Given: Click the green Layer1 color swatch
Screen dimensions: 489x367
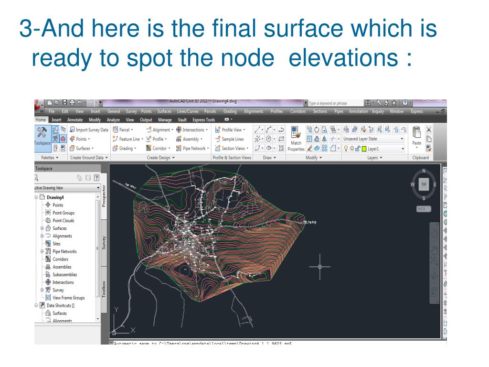Looking at the screenshot, I should tap(364, 149).
